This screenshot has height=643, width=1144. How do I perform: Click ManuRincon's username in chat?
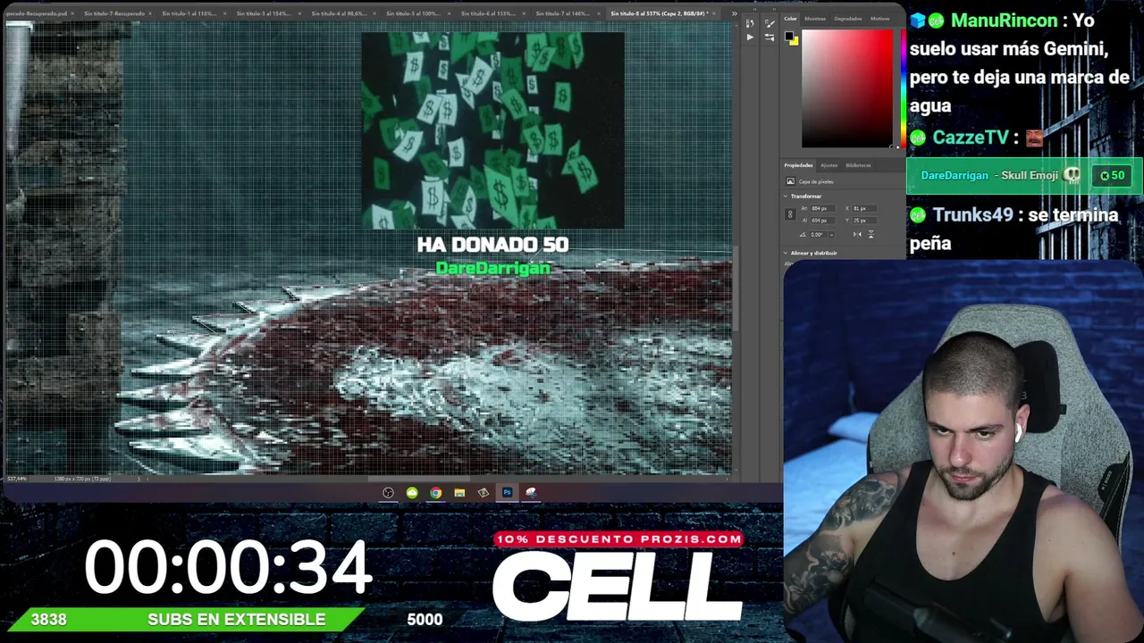click(x=1004, y=21)
